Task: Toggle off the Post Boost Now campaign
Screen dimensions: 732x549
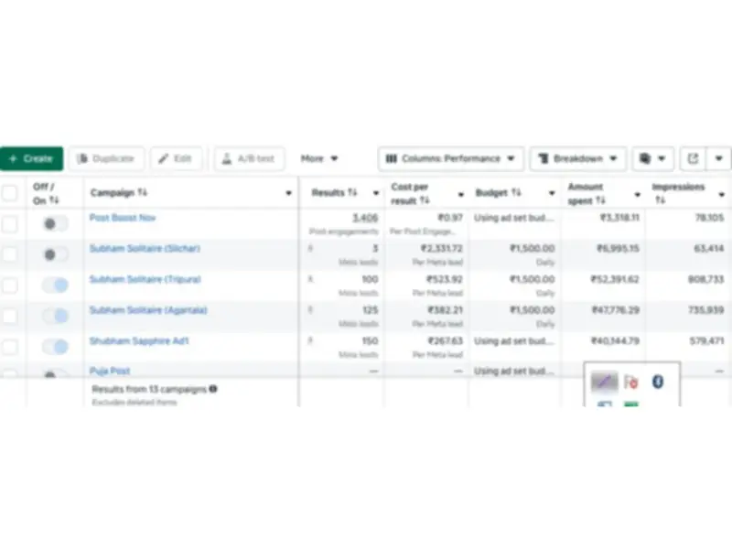Action: pyautogui.click(x=54, y=224)
